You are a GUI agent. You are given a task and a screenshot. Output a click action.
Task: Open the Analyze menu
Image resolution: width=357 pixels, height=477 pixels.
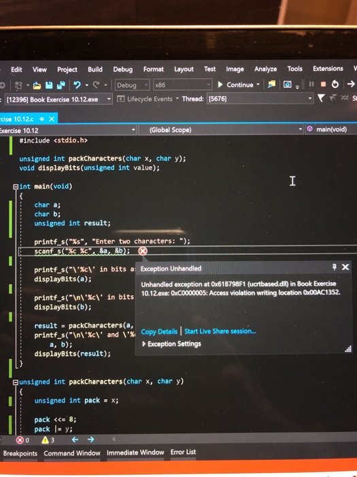click(265, 69)
